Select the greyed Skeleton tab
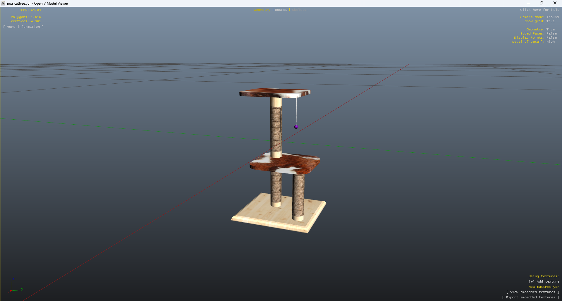562x301 pixels. pyautogui.click(x=300, y=10)
